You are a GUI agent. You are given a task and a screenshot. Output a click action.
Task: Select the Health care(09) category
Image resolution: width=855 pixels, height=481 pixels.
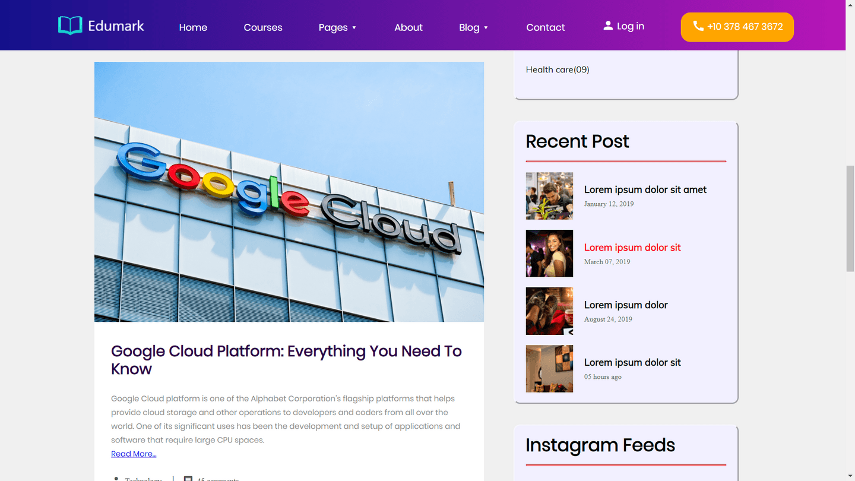[x=558, y=69]
